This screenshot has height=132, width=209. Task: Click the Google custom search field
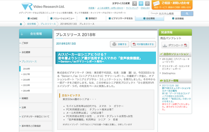tap(165, 14)
